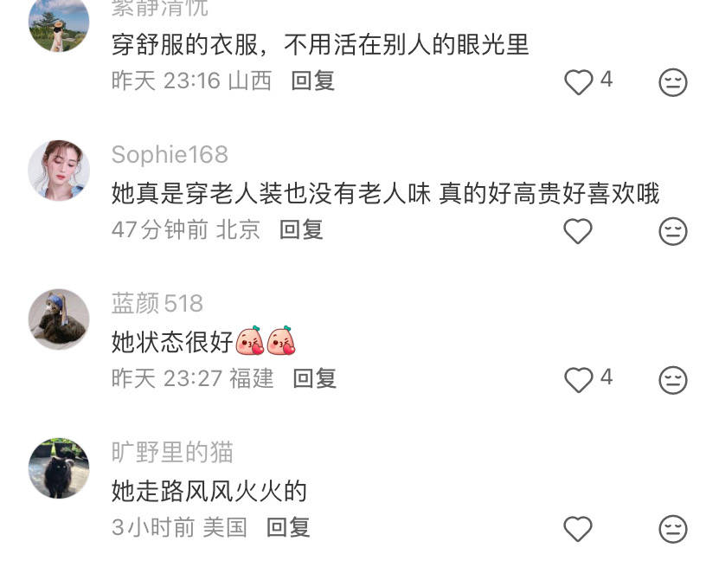Image resolution: width=706 pixels, height=580 pixels.
Task: Select comment text 她走路风风火火的
Action: (209, 491)
